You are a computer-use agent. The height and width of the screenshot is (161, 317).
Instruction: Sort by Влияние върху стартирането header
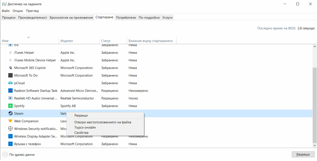[152, 41]
